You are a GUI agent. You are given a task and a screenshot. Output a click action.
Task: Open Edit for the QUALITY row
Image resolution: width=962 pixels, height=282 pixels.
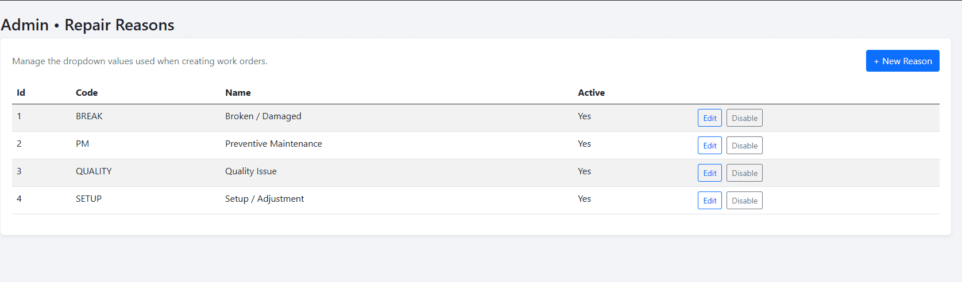click(709, 173)
